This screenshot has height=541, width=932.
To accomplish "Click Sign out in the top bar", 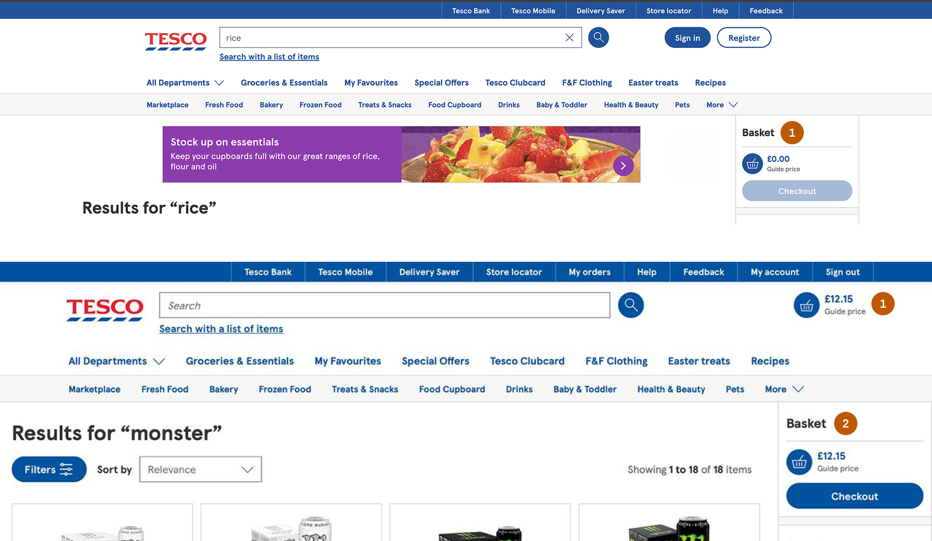I will [842, 272].
